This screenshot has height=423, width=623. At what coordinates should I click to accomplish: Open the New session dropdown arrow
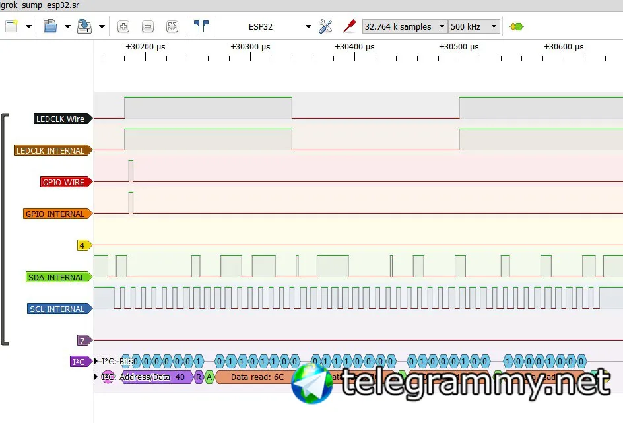[x=28, y=26]
